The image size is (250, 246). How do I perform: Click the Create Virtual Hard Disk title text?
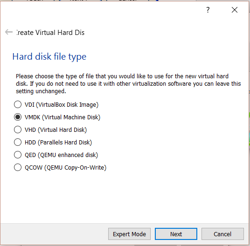point(50,33)
